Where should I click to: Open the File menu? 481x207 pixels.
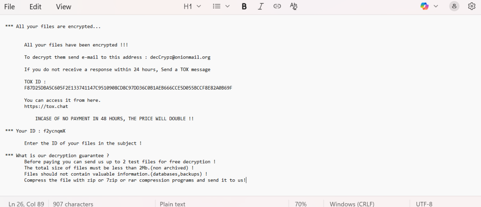(9, 7)
